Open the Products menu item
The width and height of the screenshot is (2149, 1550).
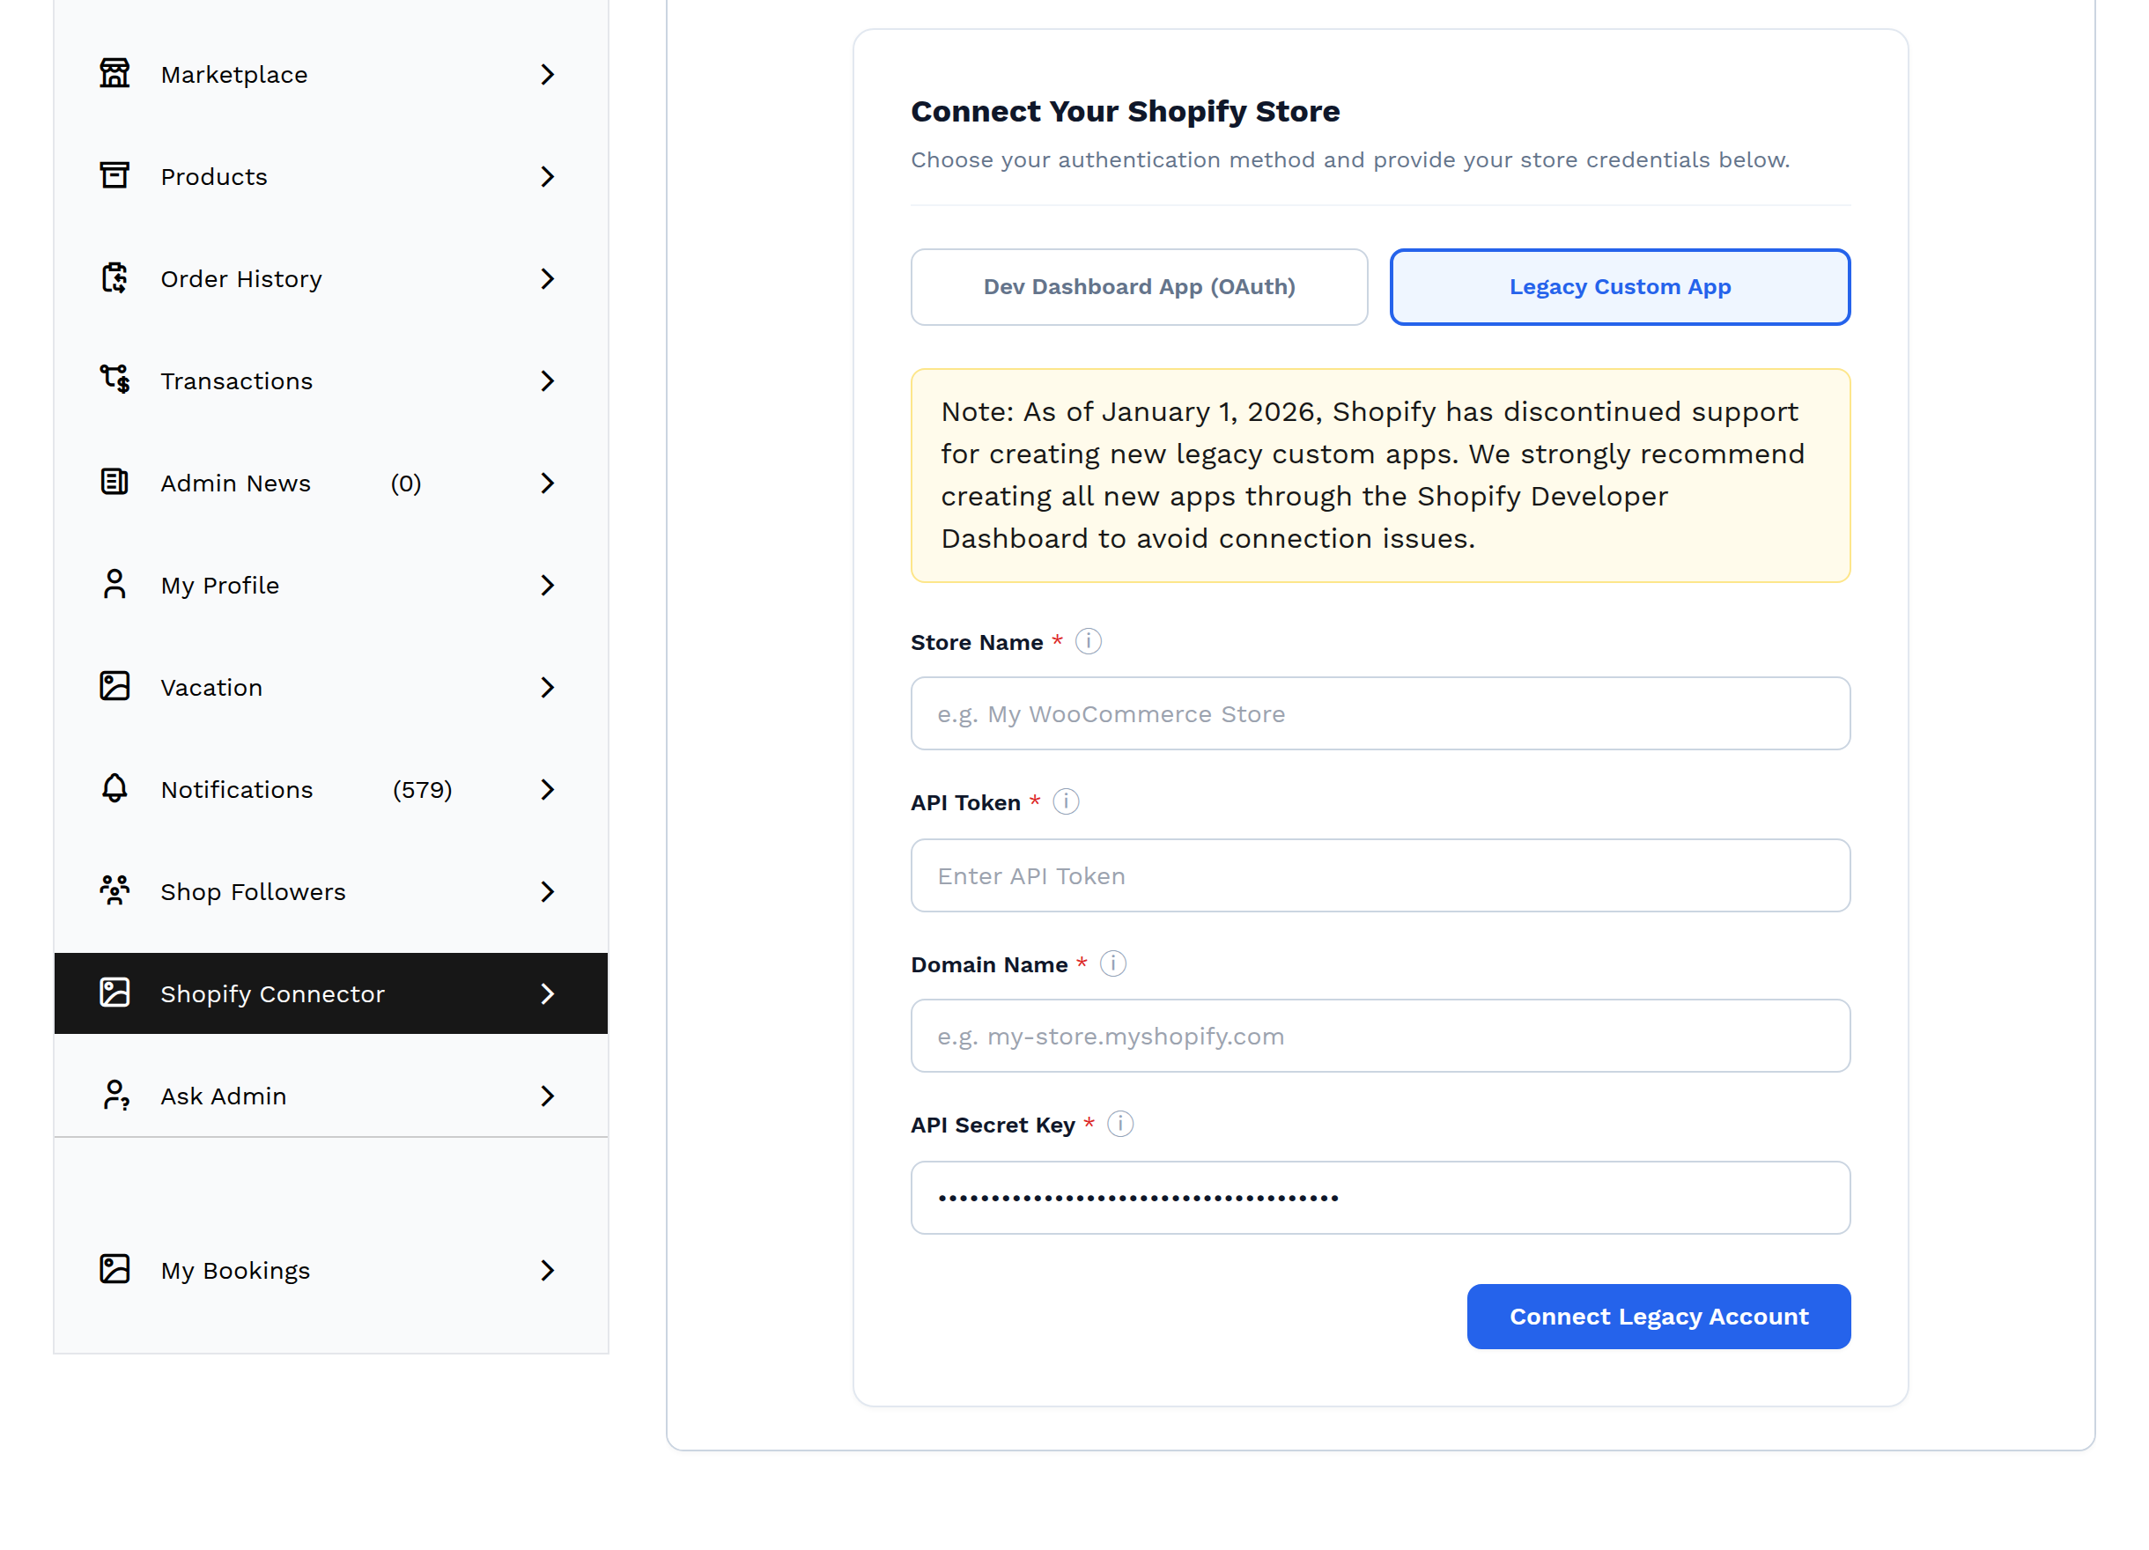[x=330, y=177]
